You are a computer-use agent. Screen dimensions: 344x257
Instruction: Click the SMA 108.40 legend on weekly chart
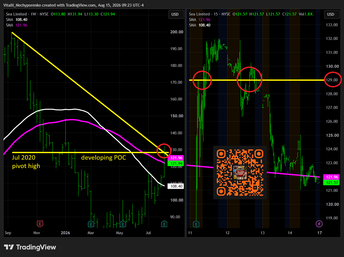tap(16, 20)
